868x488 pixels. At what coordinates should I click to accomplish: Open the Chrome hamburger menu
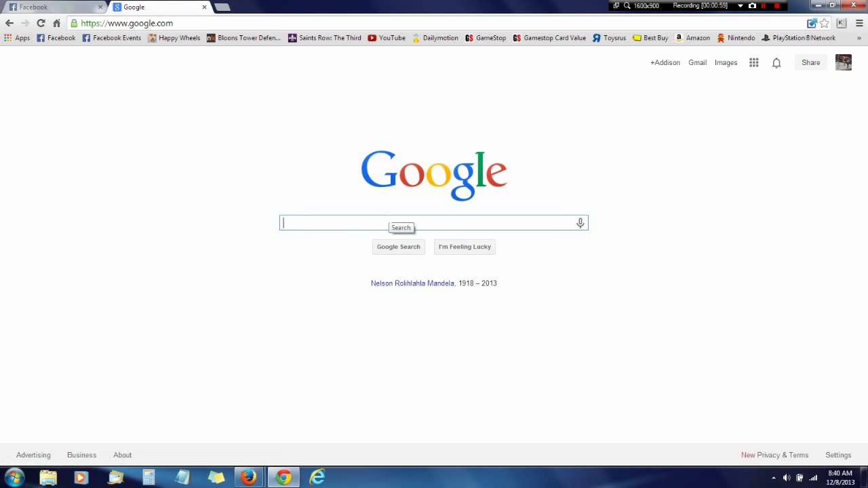(x=859, y=23)
